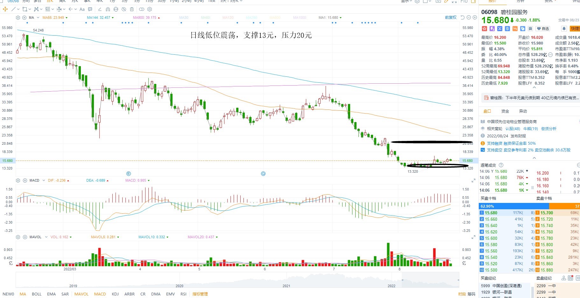Screen dimensions: 580x298
Task: Toggle MA144 line visibility
Action: click(x=100, y=17)
